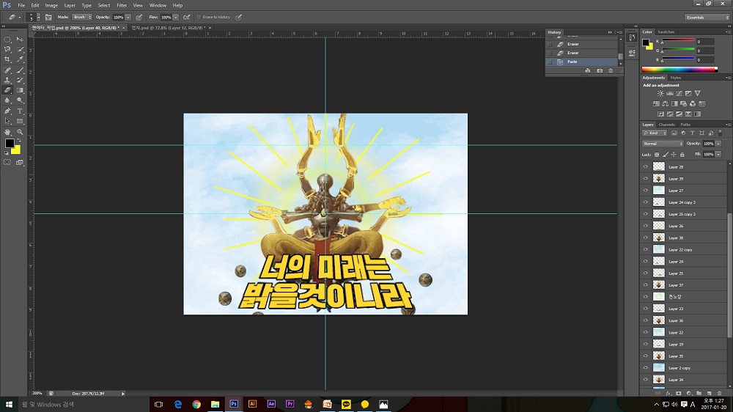733x412 pixels.
Task: Select the Lasso tool
Action: pos(7,49)
